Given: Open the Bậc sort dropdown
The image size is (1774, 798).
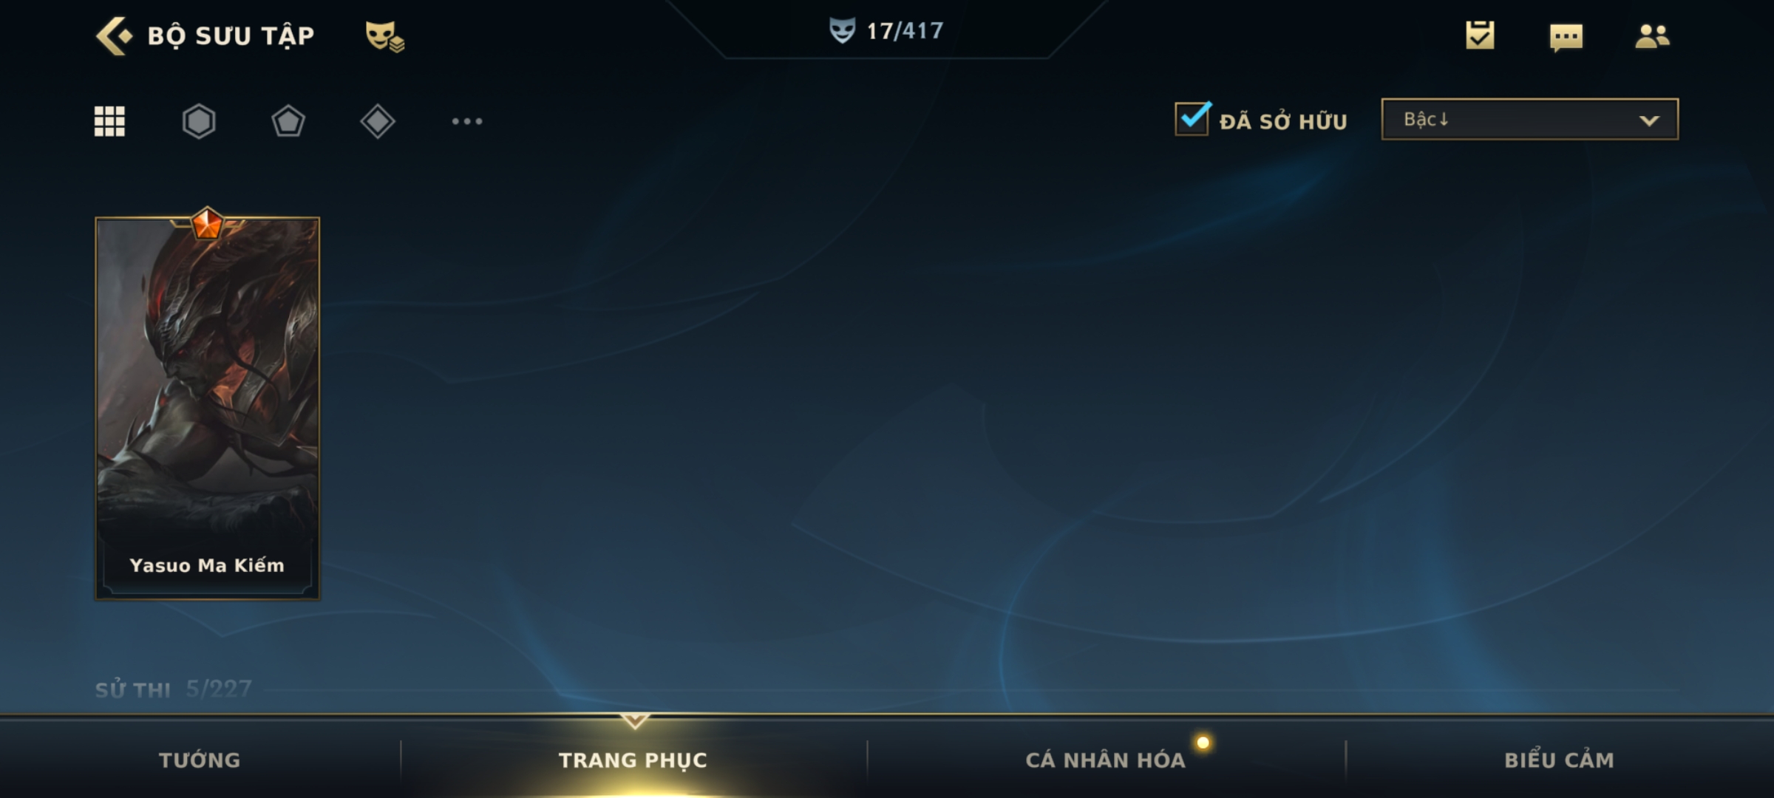Looking at the screenshot, I should [x=1529, y=119].
